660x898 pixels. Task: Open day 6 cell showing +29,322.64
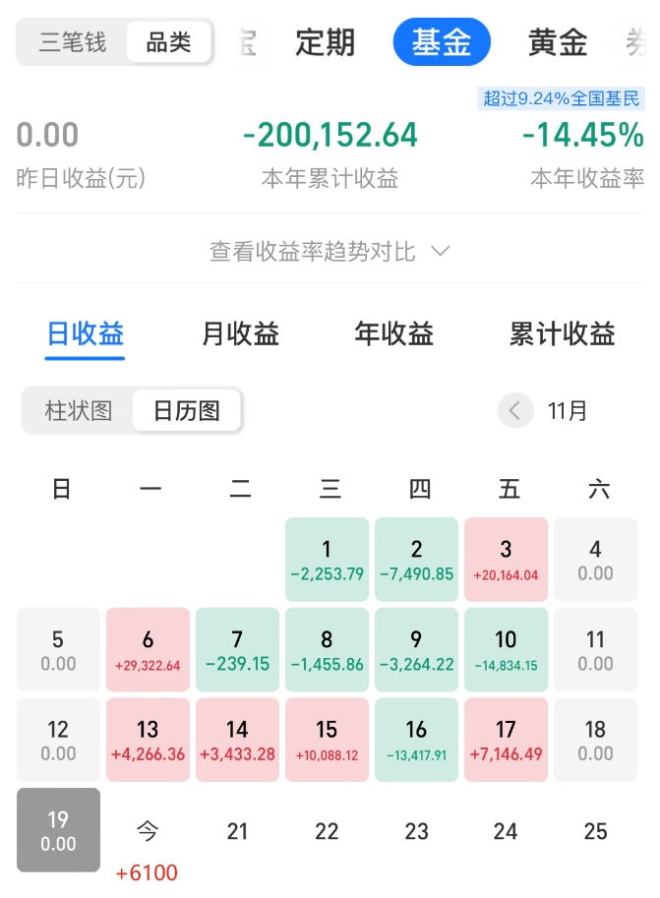click(x=148, y=649)
